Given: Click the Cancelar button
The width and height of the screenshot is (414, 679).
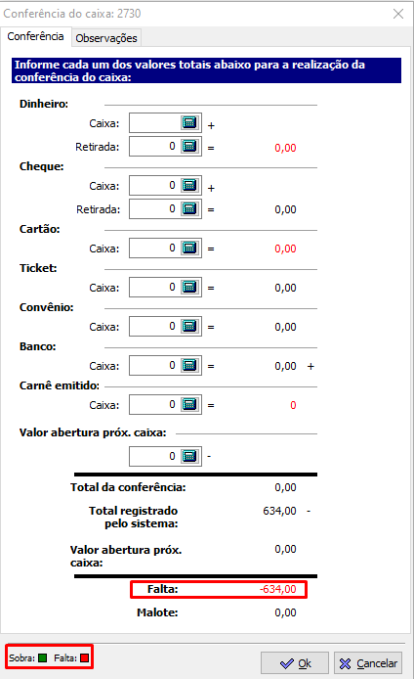Looking at the screenshot, I should click(x=368, y=663).
